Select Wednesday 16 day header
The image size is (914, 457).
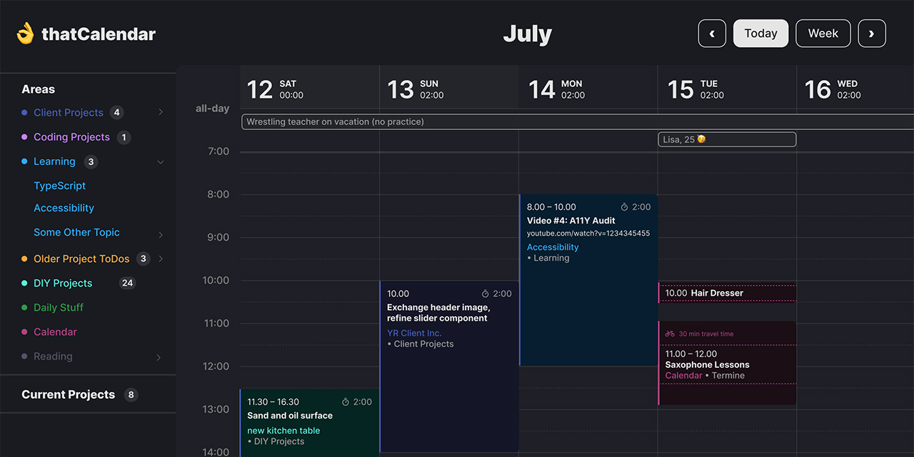(x=855, y=89)
